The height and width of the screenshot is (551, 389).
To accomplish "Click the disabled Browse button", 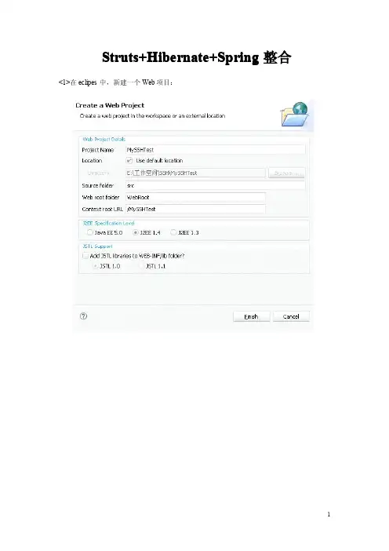I will click(x=287, y=173).
